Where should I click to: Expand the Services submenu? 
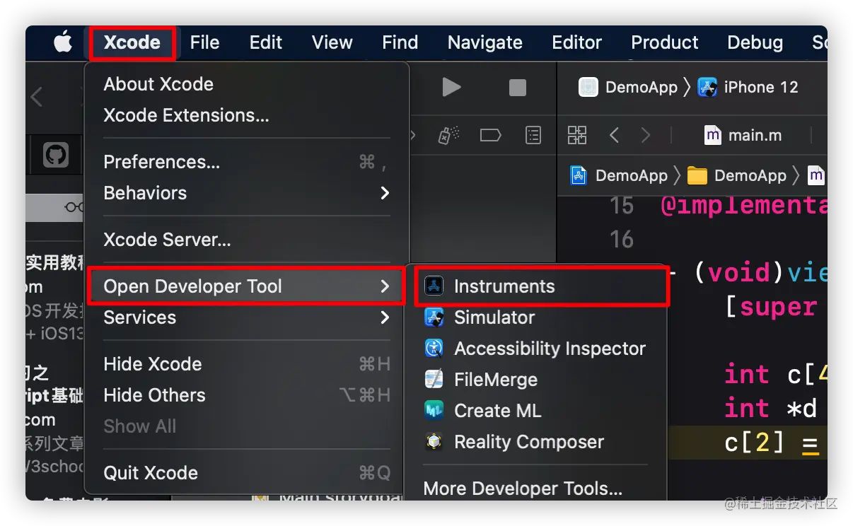click(246, 317)
